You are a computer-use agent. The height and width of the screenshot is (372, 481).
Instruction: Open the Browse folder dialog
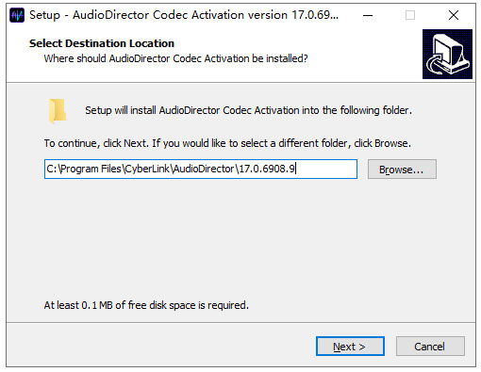(402, 170)
